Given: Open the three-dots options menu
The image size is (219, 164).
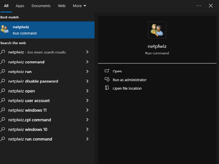Looking at the screenshot, I should coord(199,6).
